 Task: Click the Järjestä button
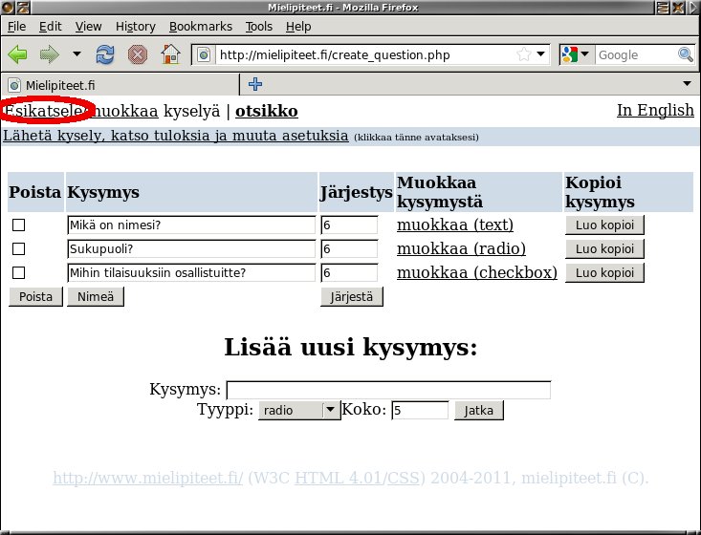coord(352,297)
